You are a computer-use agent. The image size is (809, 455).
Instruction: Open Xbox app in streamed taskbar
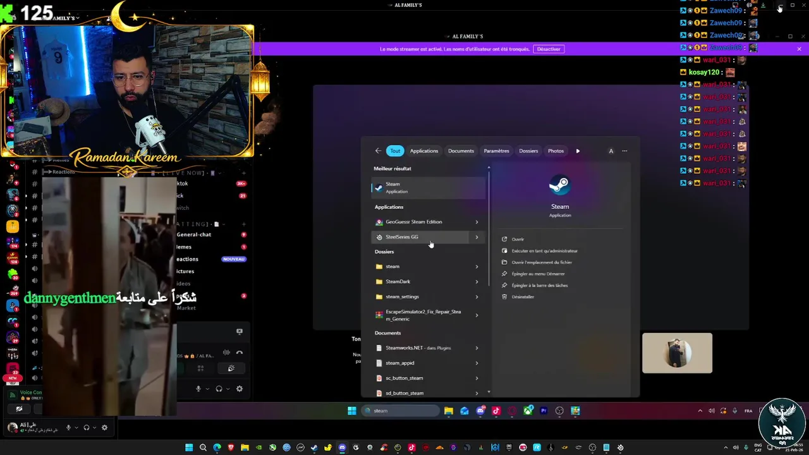click(x=528, y=411)
